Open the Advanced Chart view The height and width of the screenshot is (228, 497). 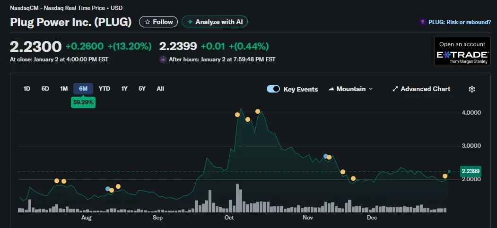click(x=421, y=89)
